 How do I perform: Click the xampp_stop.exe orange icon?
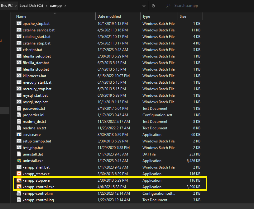click(x=19, y=180)
